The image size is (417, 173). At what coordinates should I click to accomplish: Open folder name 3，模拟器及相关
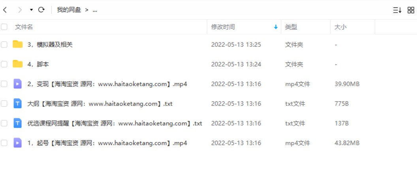pos(50,45)
